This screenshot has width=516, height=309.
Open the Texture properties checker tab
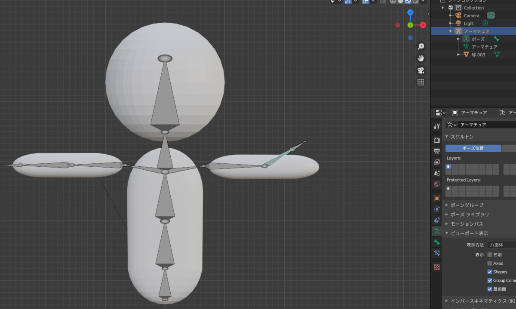[x=437, y=267]
